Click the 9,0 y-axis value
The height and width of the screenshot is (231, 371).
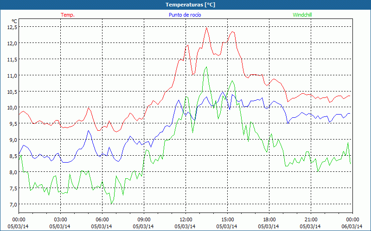point(13,140)
